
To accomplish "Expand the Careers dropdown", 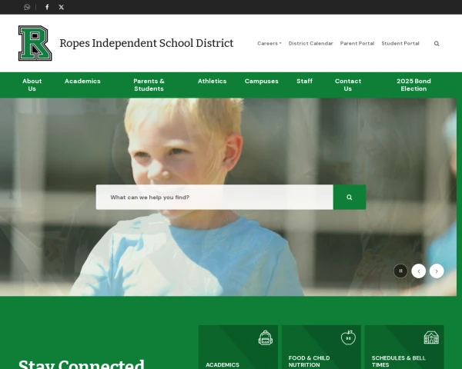I will 269,43.
